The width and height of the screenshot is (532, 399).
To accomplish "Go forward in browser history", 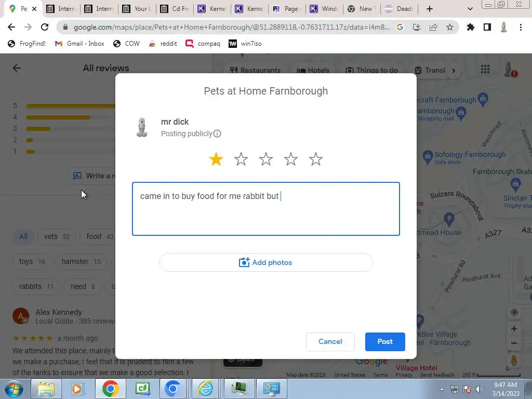I will point(28,27).
